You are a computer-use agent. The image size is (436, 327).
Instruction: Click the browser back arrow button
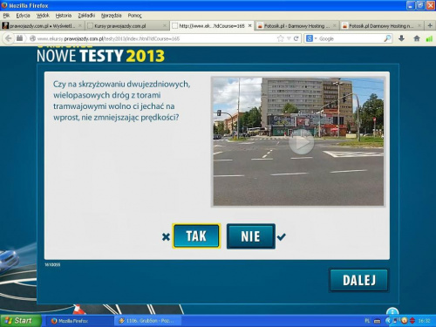[9, 38]
